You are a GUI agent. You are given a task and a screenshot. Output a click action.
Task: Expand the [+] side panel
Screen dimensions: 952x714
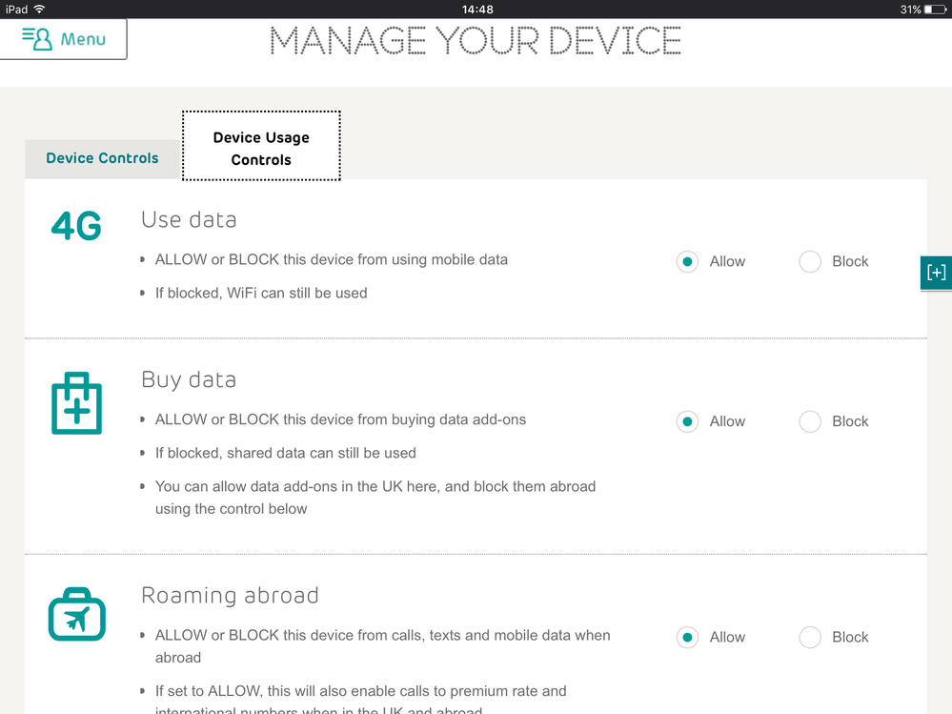coord(936,273)
